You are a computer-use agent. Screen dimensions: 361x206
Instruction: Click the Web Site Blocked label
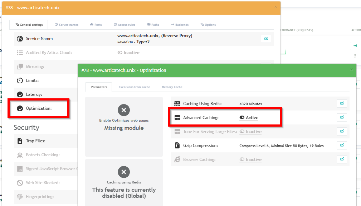pos(43,183)
